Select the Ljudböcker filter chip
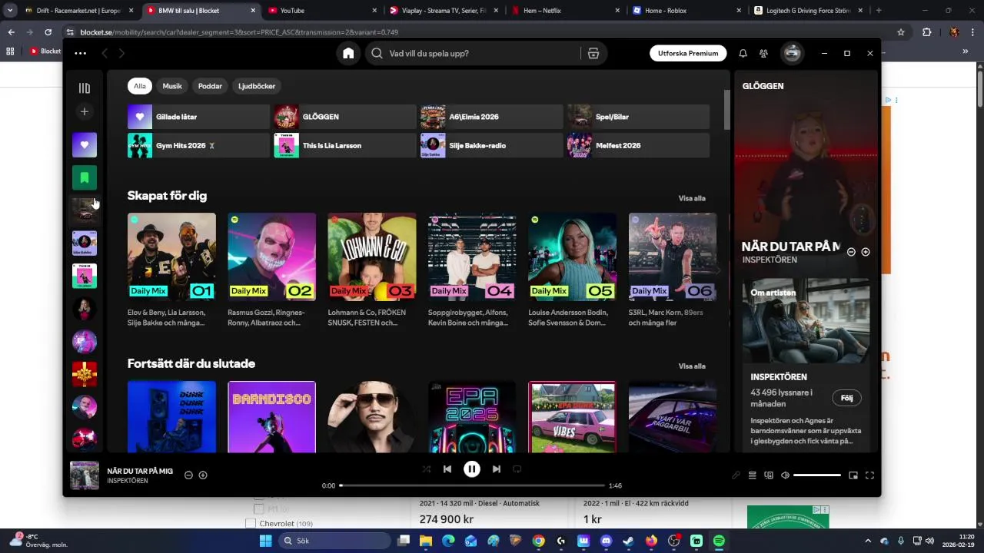 pos(257,86)
